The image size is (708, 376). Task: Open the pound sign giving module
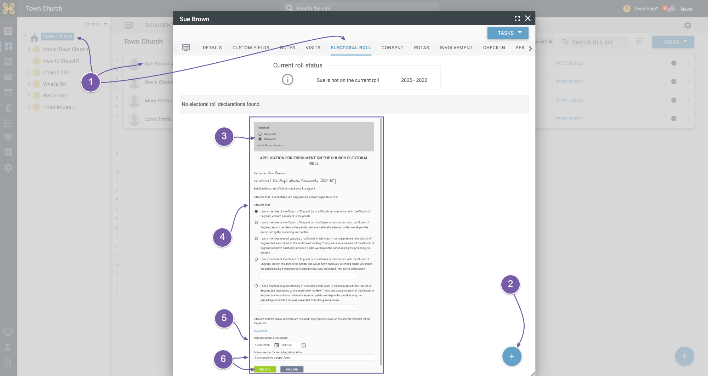[x=8, y=108]
